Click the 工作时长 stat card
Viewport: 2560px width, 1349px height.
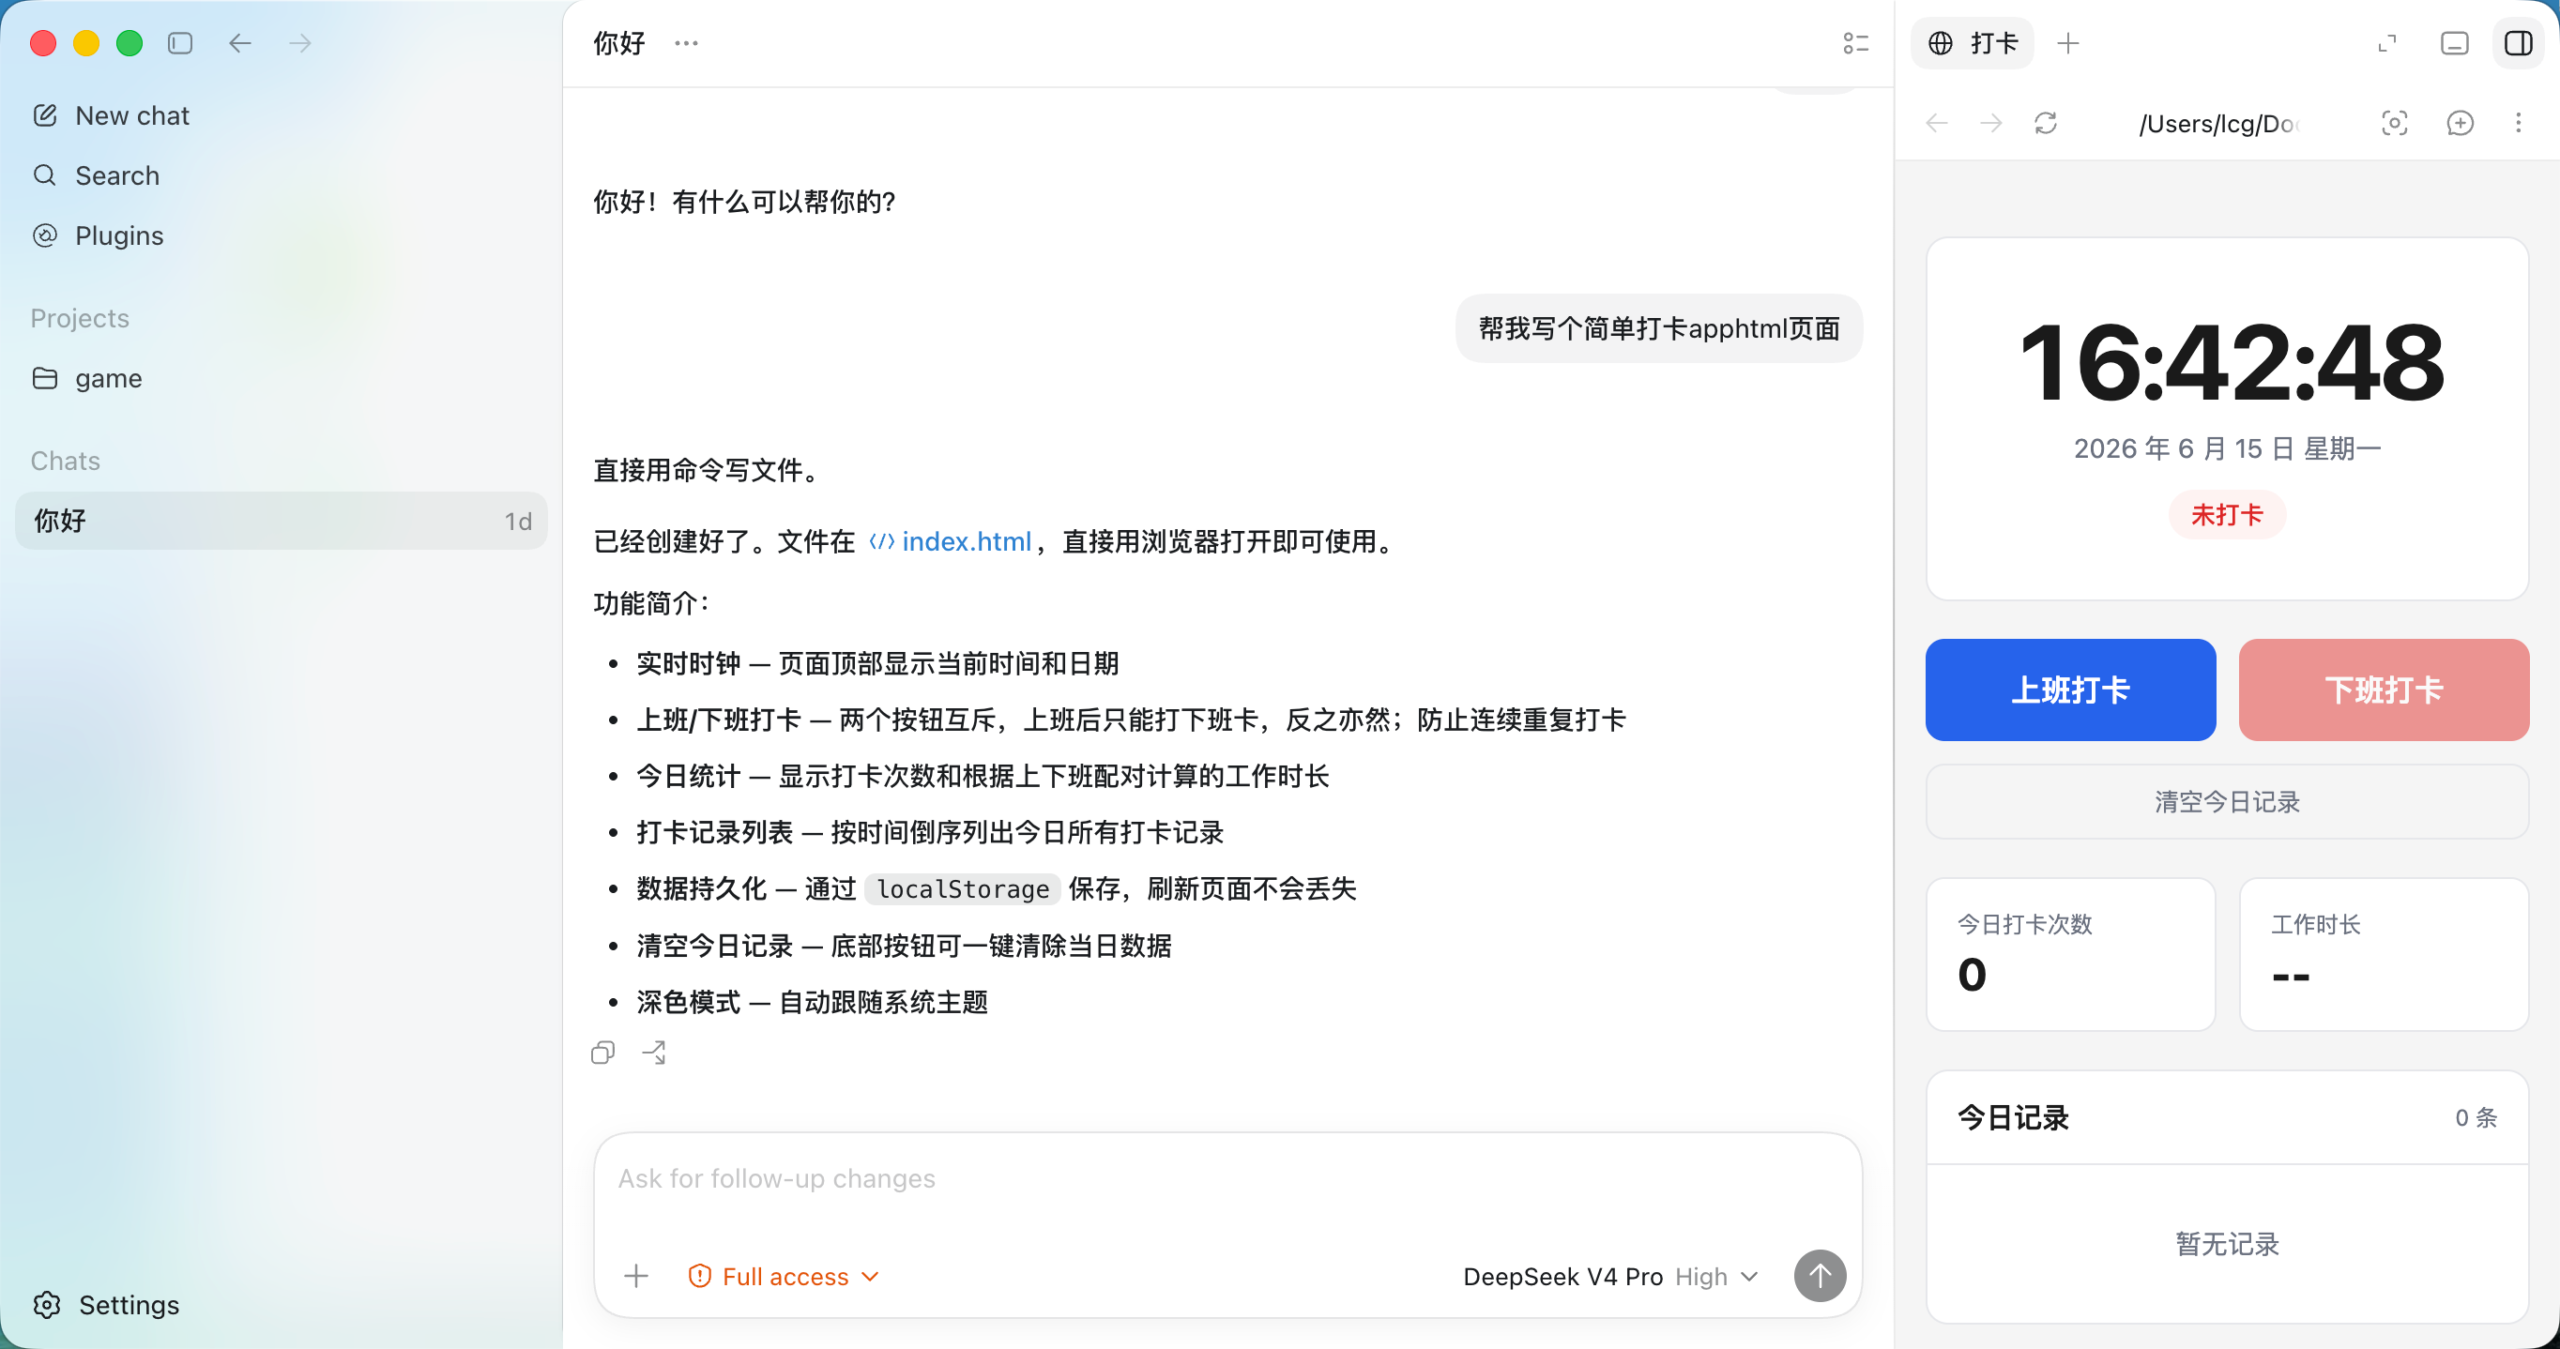2383,954
